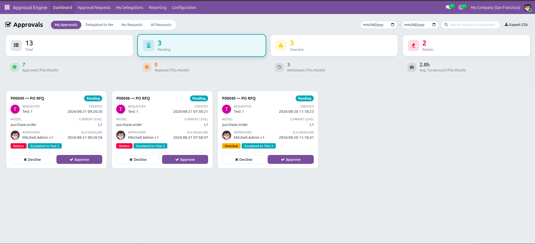
Task: Click the Overdue badge on P00040 card
Action: (231, 146)
